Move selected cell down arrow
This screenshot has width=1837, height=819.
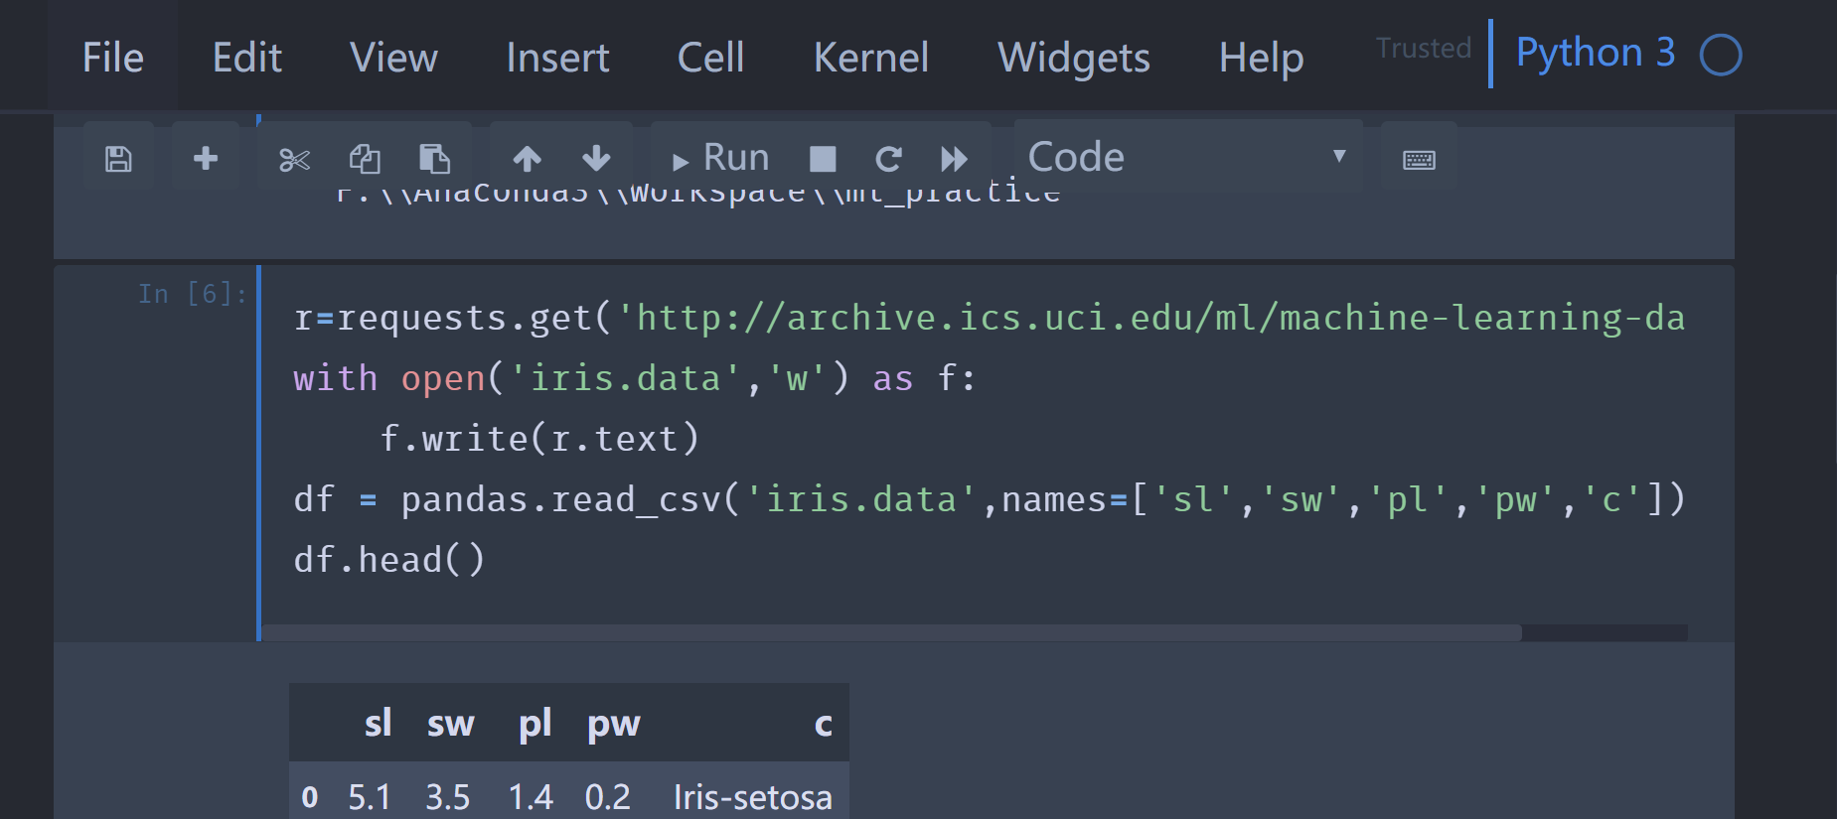596,158
